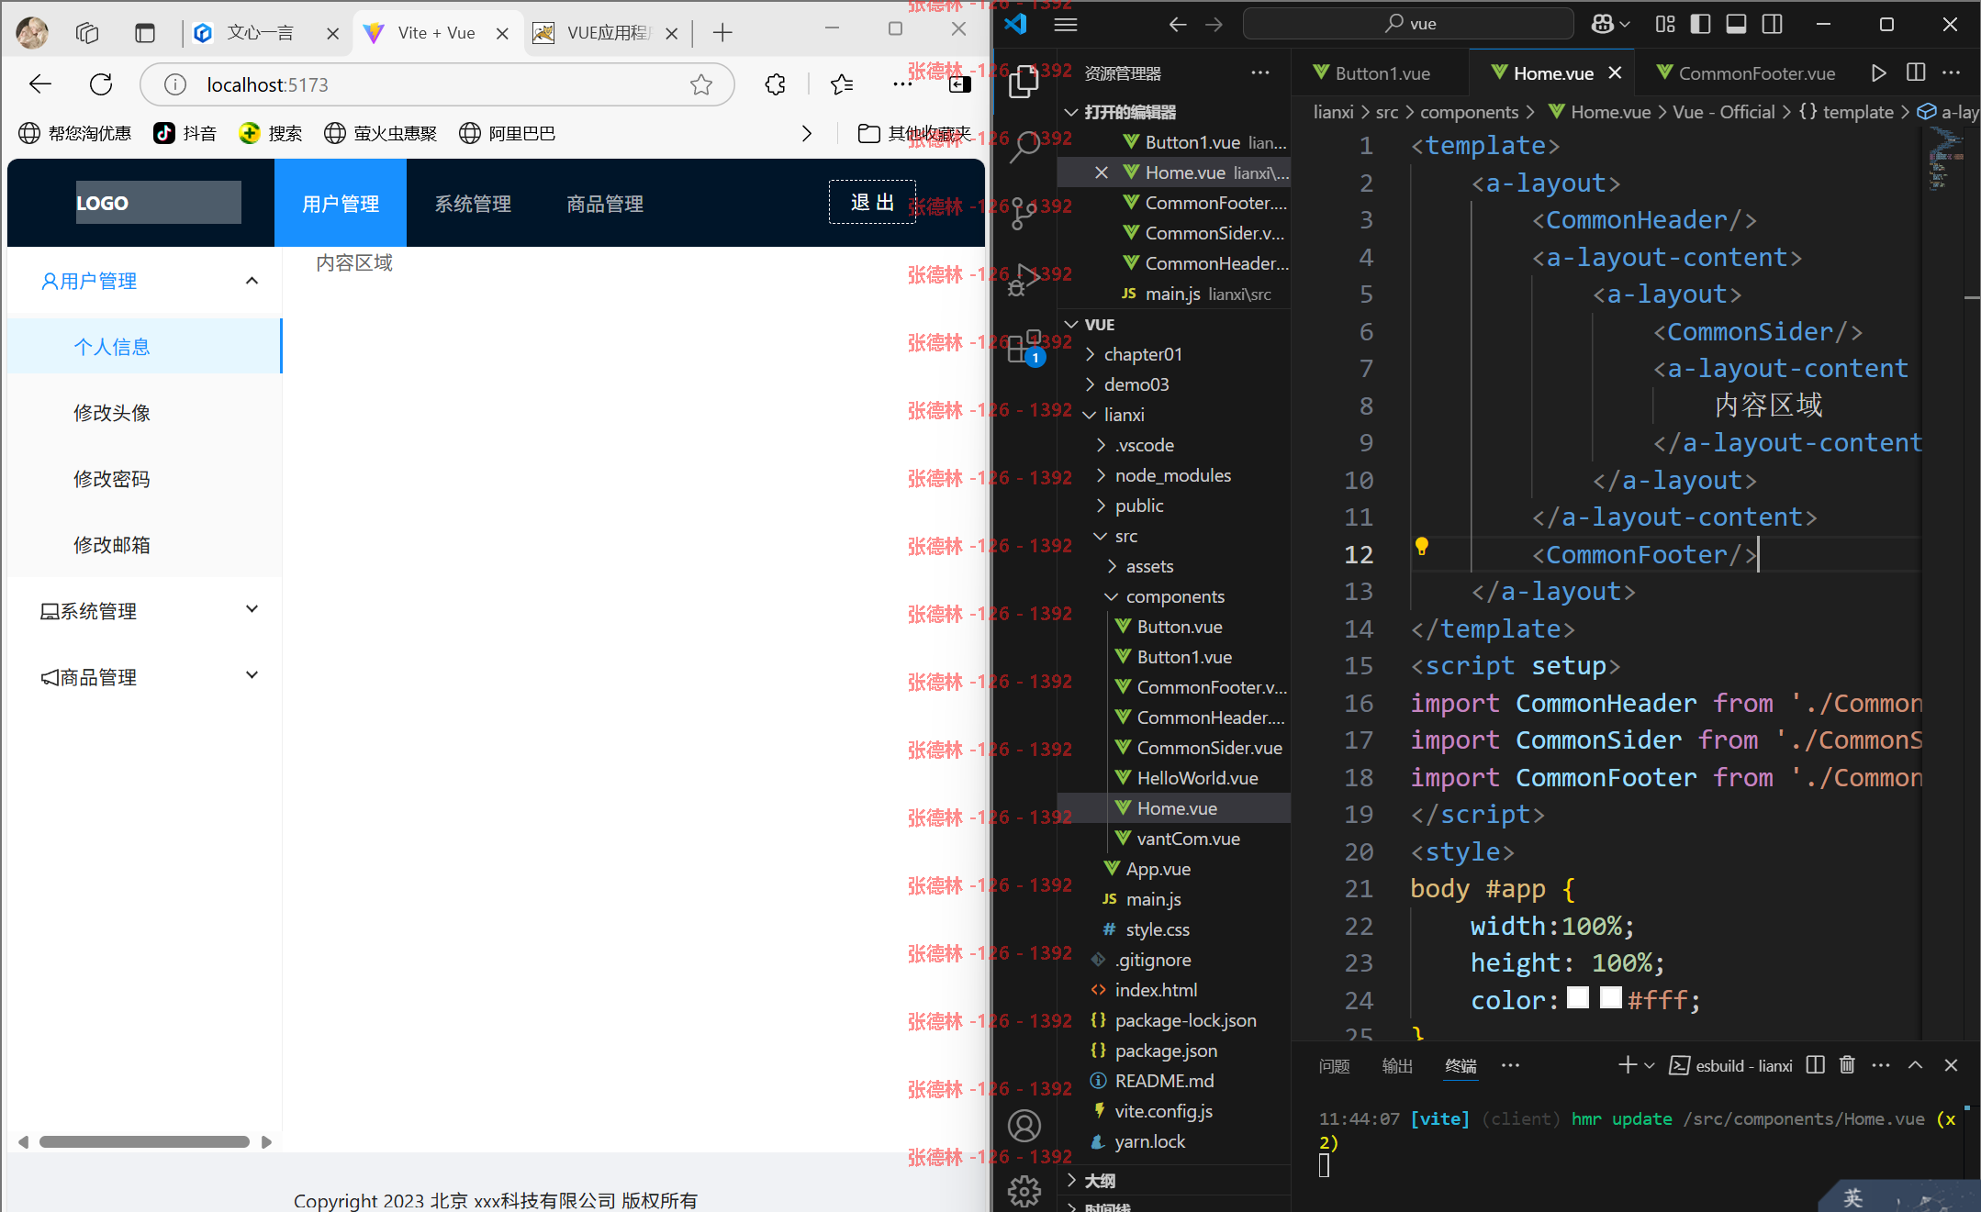
Task: Add the page to favorites with the star icon
Action: (701, 84)
